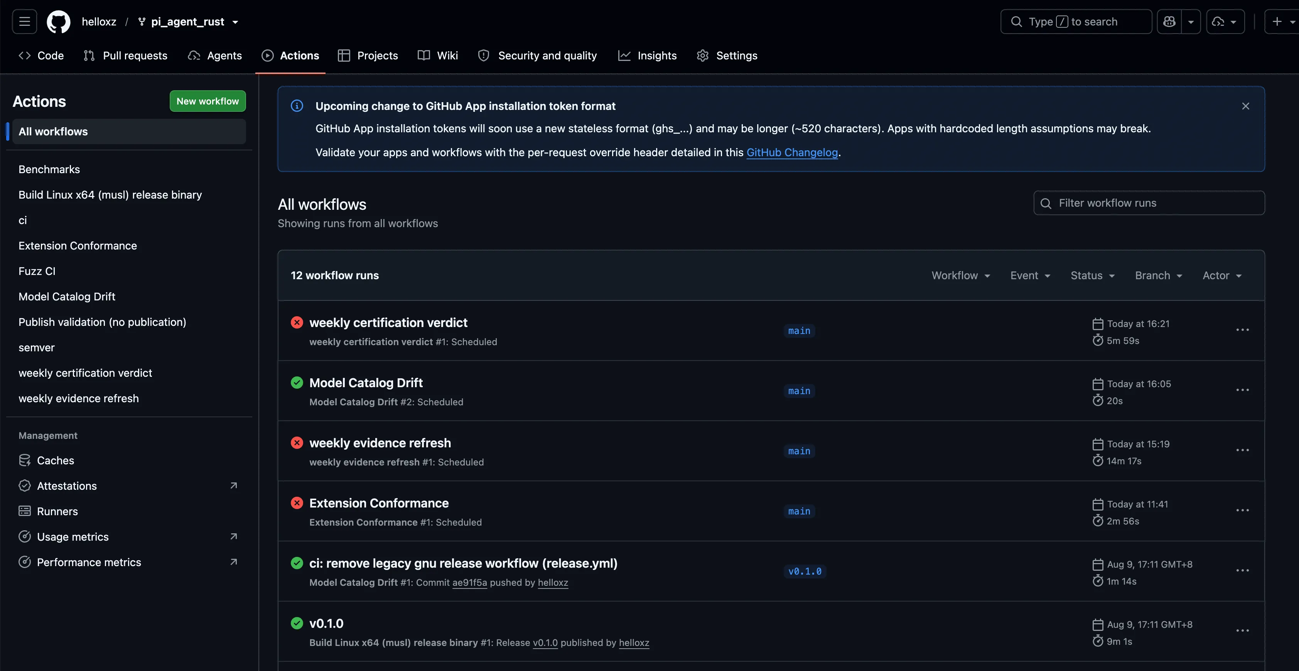This screenshot has height=671, width=1299.
Task: Open commit ae91f5a link
Action: (x=469, y=582)
